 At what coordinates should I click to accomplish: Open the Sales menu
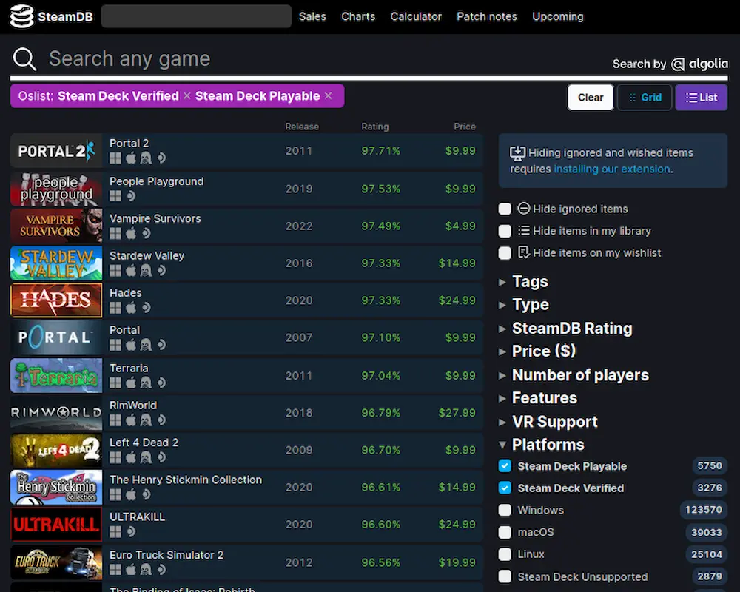[312, 16]
